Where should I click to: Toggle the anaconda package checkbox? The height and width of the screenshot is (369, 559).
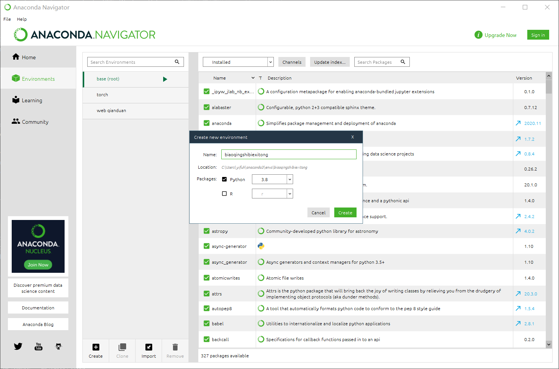[207, 123]
